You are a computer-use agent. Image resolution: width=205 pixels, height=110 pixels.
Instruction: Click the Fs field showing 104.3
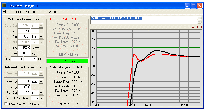click(x=24, y=54)
